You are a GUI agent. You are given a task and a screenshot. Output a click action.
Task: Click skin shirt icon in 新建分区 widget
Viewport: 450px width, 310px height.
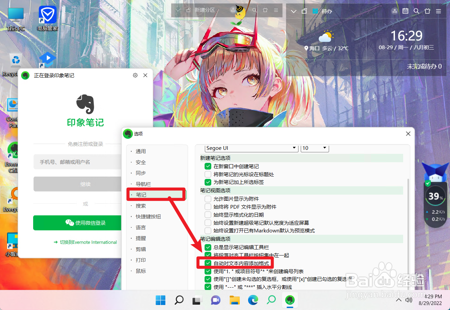pos(265,10)
